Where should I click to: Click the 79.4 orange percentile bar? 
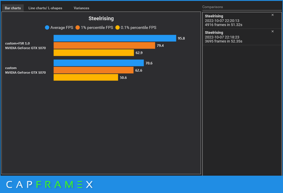click(104, 45)
